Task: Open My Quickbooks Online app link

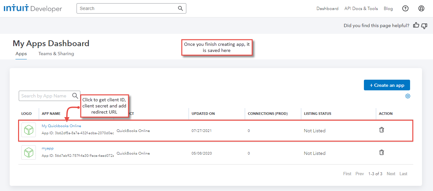Action: [61, 126]
